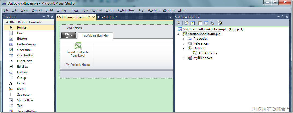Select MyRibbon.cs file in tree
The height and width of the screenshot is (113, 293).
pyautogui.click(x=203, y=58)
